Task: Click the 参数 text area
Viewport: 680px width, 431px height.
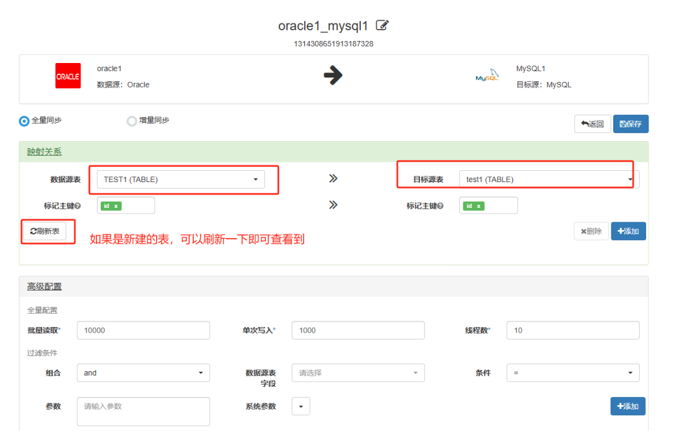Action: (x=144, y=411)
